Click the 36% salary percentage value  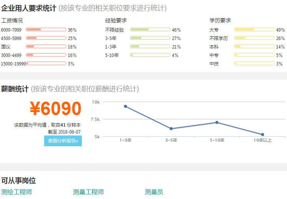coord(72,30)
